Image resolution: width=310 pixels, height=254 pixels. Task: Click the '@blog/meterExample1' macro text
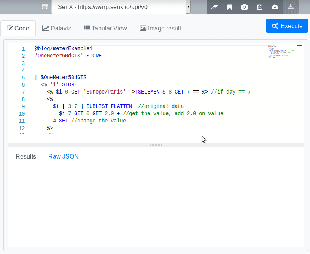[64, 48]
